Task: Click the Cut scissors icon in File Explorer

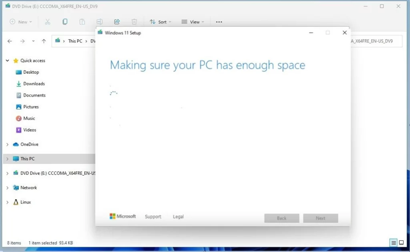Action: tap(47, 22)
